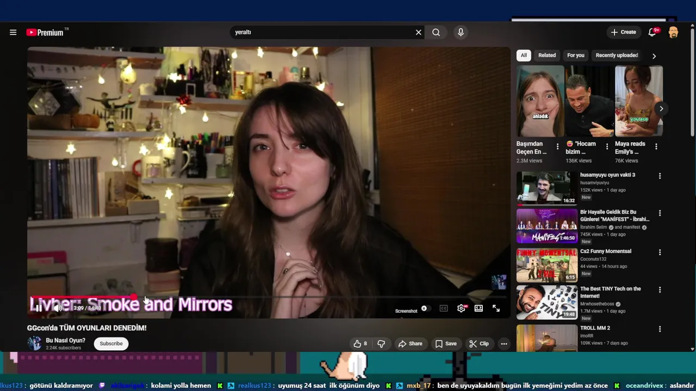Mute the video volume speaker icon
Screen dimensions: 696x391
pos(58,308)
